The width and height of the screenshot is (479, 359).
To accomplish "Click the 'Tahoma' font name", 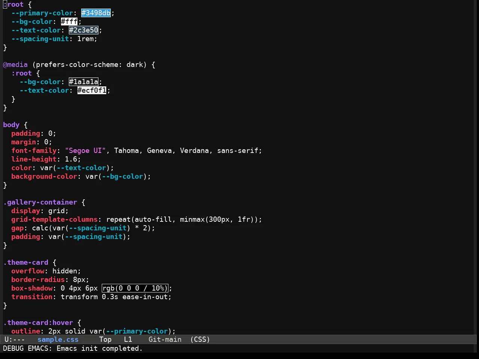I will [126, 151].
